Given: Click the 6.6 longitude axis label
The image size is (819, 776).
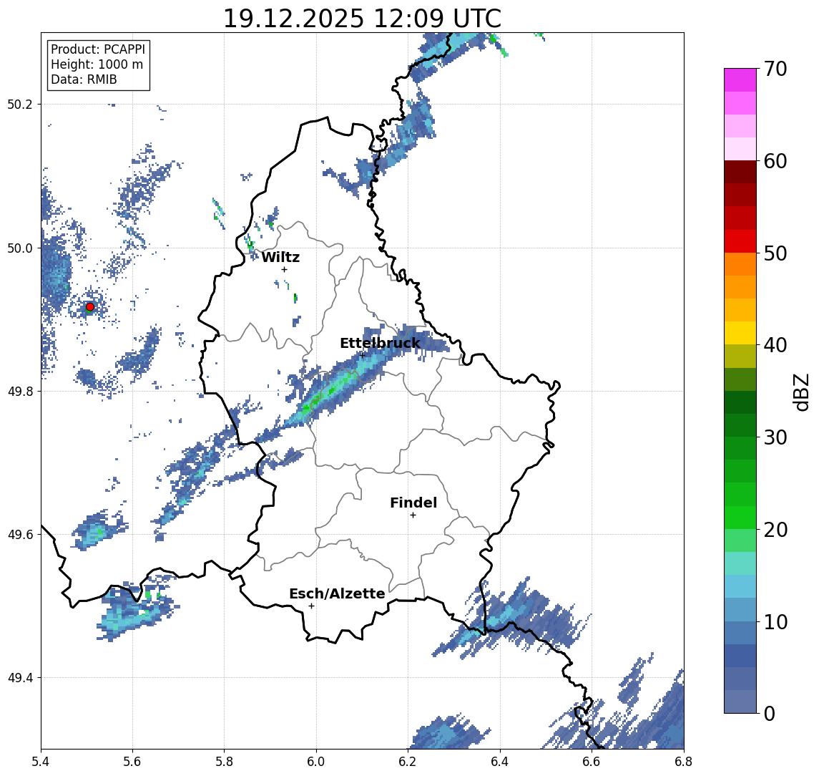Looking at the screenshot, I should tap(592, 762).
